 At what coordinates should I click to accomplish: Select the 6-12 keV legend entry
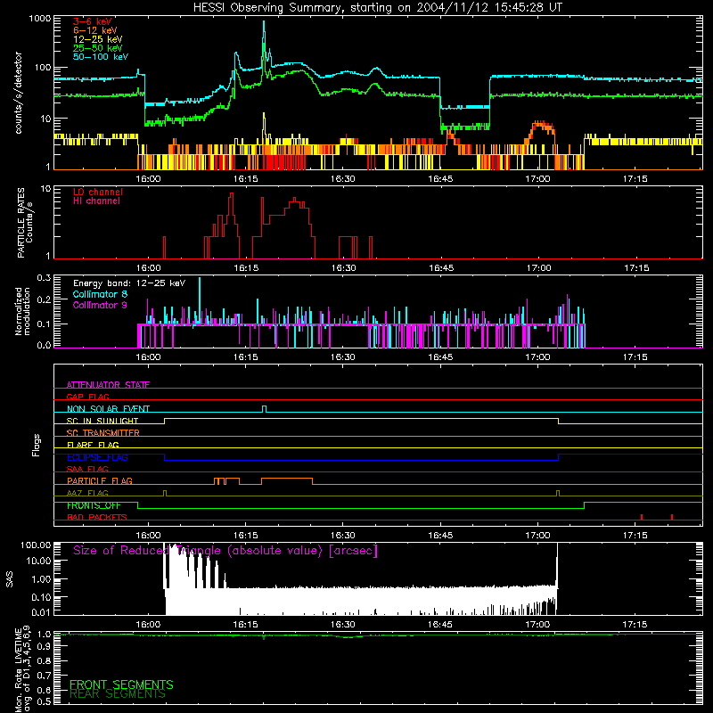pyautogui.click(x=95, y=30)
